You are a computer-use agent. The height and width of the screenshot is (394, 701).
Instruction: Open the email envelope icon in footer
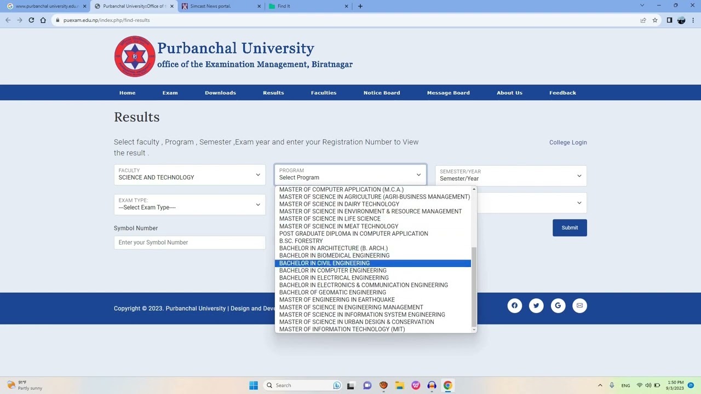point(579,305)
